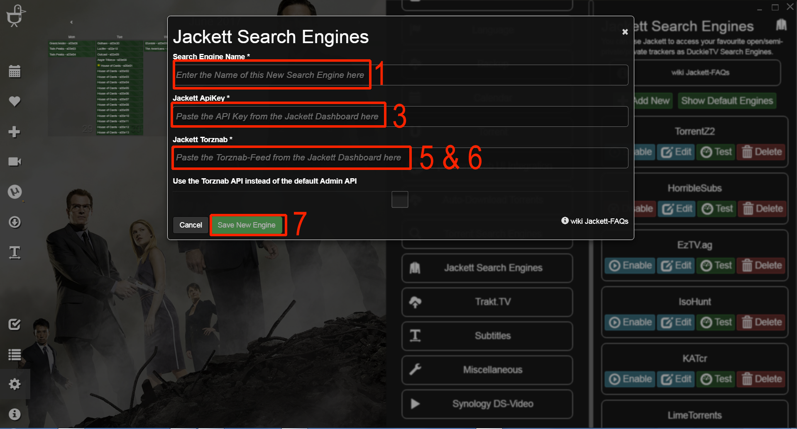Edit the TorrentZ2 engine
The width and height of the screenshot is (797, 429).
(676, 152)
